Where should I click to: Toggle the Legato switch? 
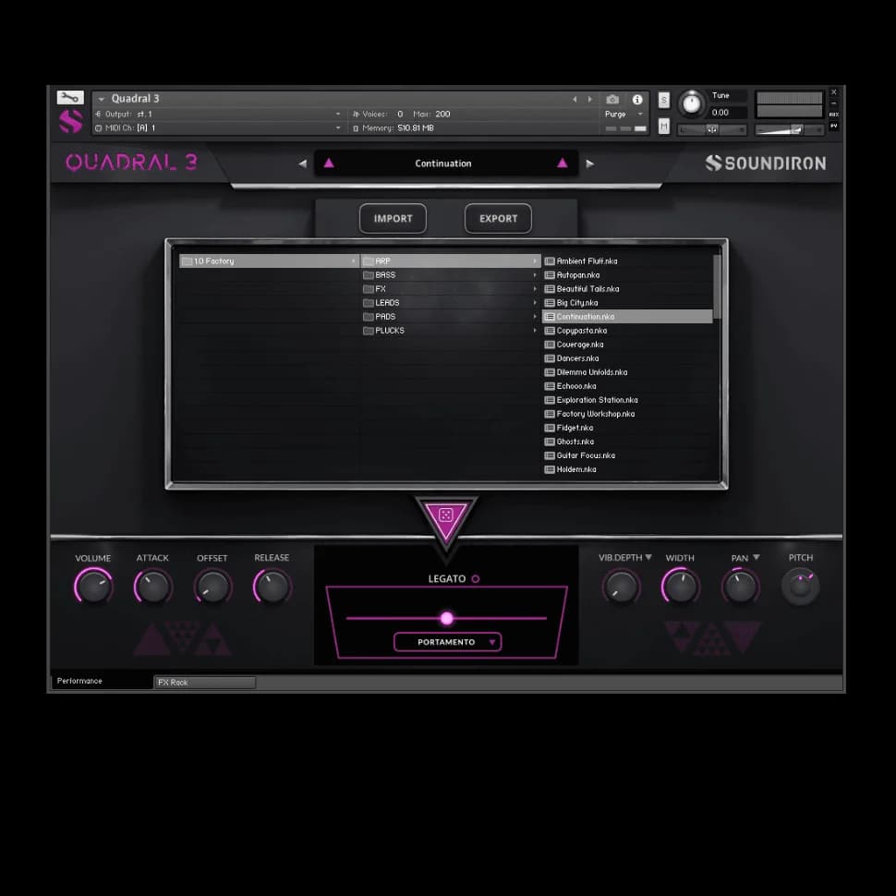click(x=476, y=578)
